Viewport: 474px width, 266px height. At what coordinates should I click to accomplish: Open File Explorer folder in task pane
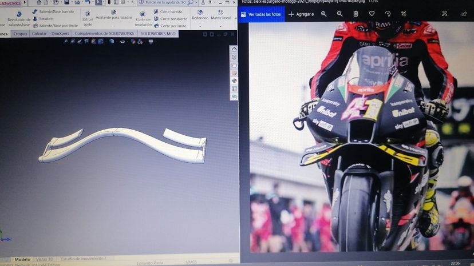234,65
